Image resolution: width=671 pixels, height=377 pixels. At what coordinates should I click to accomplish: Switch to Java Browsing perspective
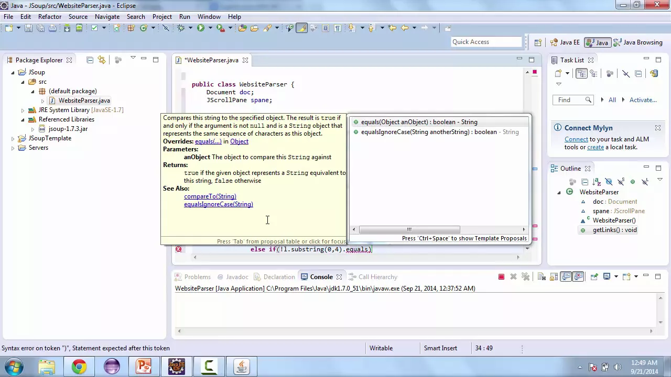(638, 42)
